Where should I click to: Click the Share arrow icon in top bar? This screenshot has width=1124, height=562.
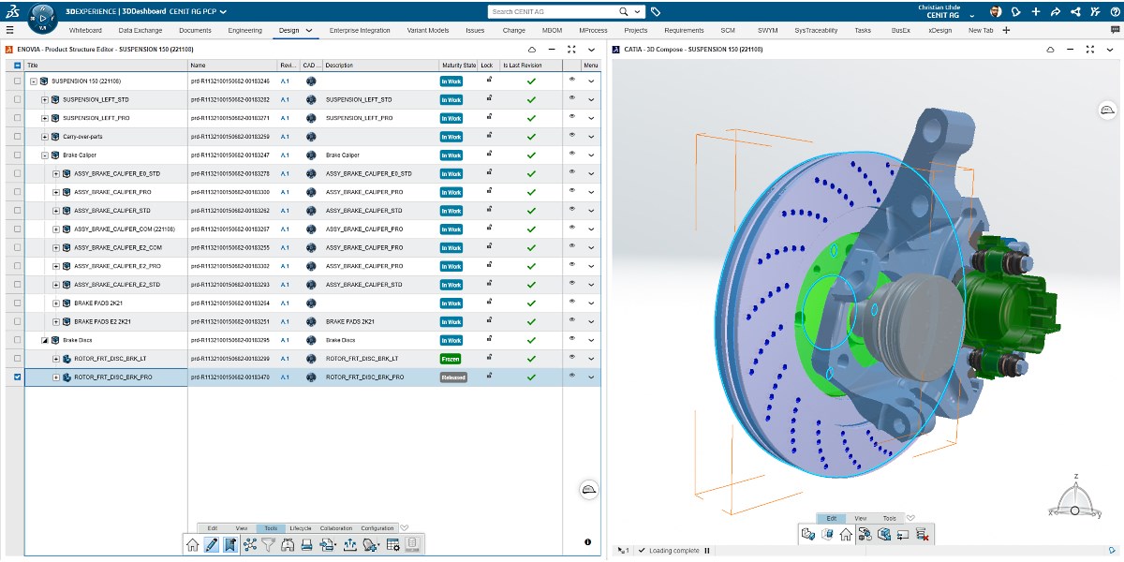[x=1055, y=12]
